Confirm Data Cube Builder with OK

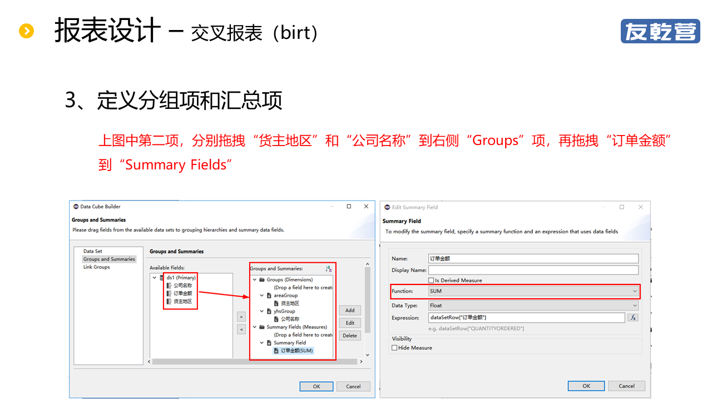coord(317,386)
